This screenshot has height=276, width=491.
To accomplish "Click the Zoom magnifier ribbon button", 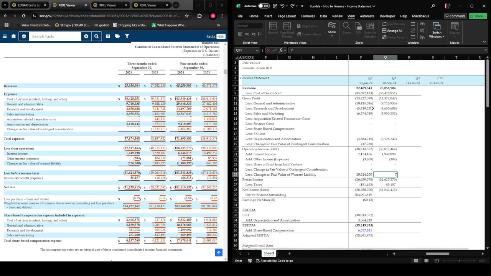I will pos(346,28).
